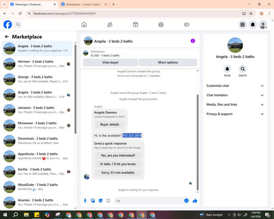
Task: Open Buyer details for Angela Dawson
Action: [x=110, y=124]
